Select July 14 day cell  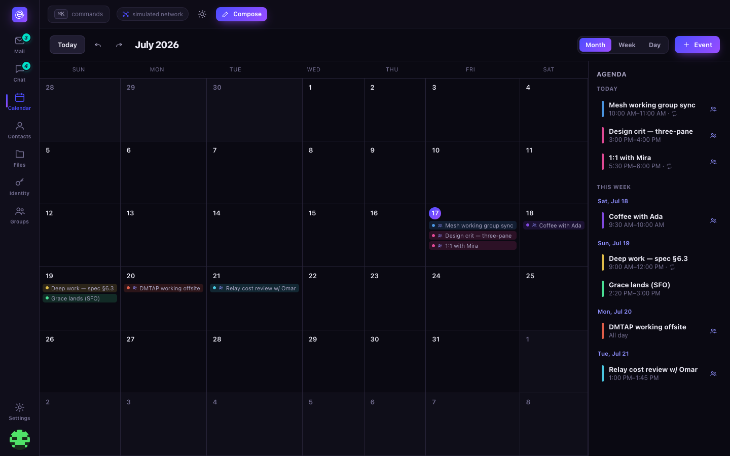pos(254,235)
